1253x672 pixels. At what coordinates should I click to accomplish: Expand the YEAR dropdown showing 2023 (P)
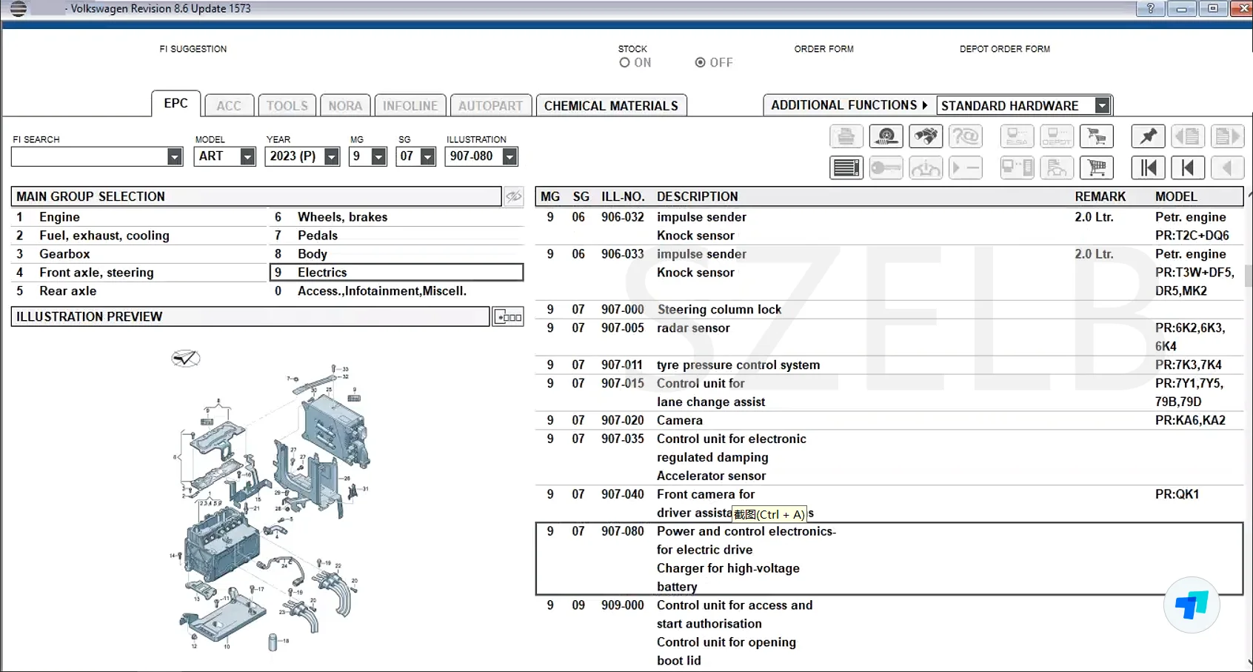pos(332,156)
